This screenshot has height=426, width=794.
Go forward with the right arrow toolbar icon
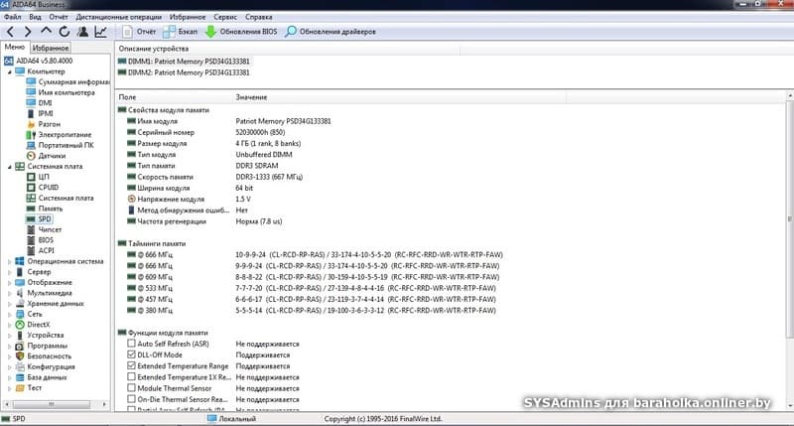(28, 32)
